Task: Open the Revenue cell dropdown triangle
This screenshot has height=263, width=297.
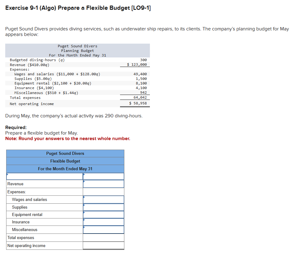Action: (84, 182)
